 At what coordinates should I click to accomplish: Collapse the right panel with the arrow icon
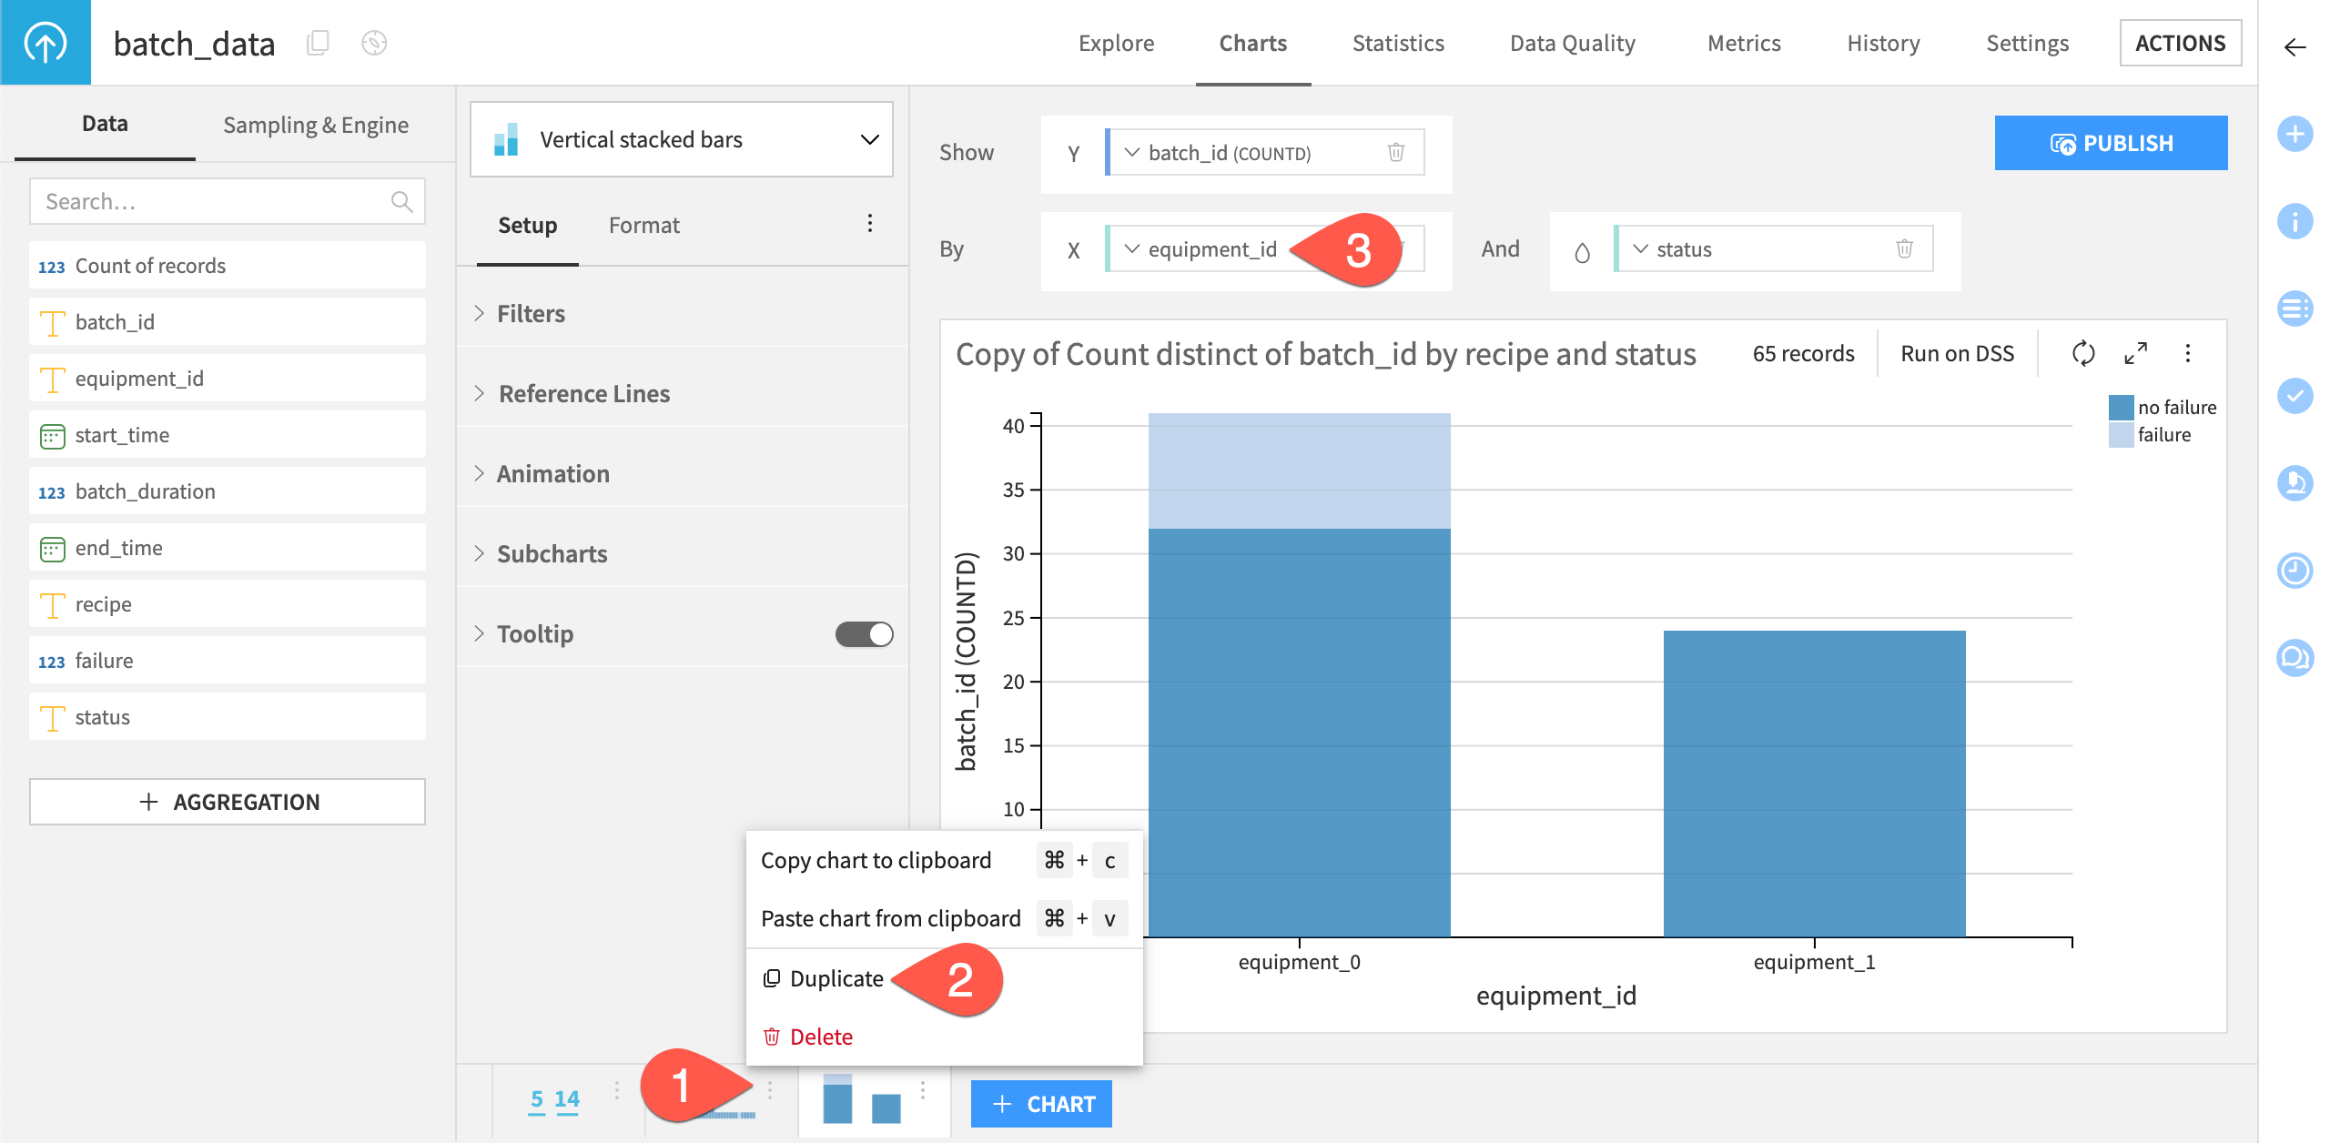click(x=2295, y=48)
